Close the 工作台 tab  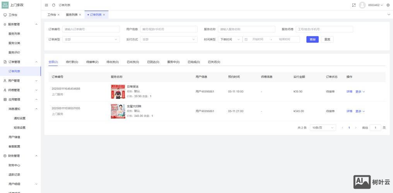(58, 15)
